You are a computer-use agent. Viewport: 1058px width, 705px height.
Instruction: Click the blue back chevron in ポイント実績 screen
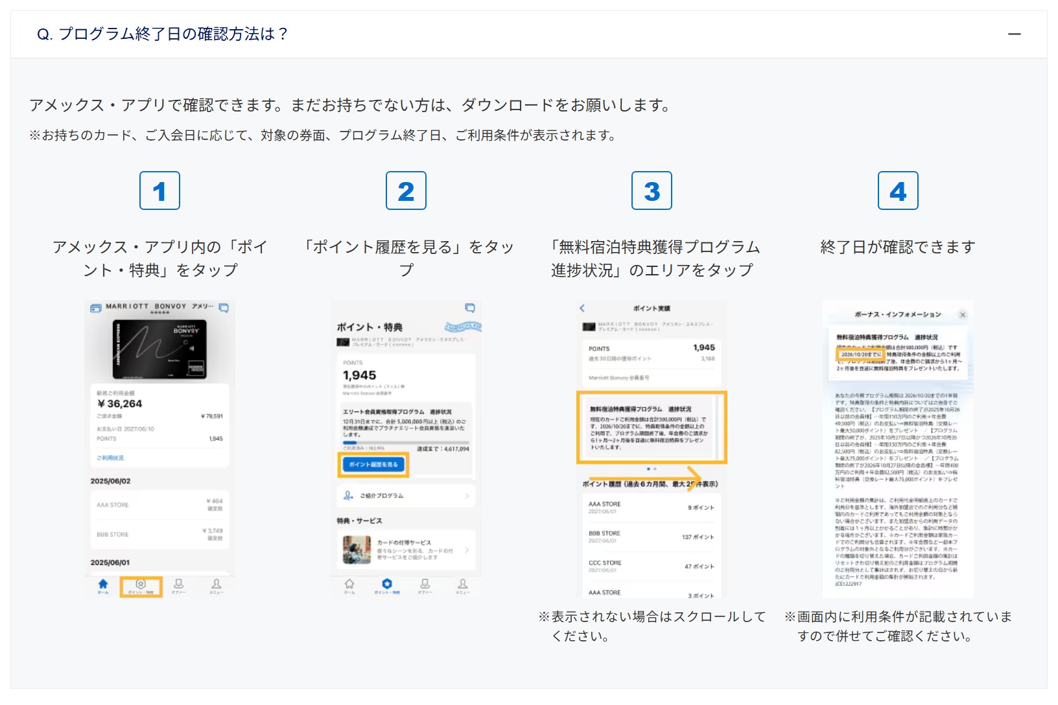(582, 308)
